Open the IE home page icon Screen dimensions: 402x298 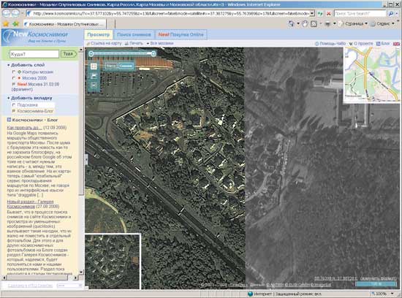click(292, 24)
